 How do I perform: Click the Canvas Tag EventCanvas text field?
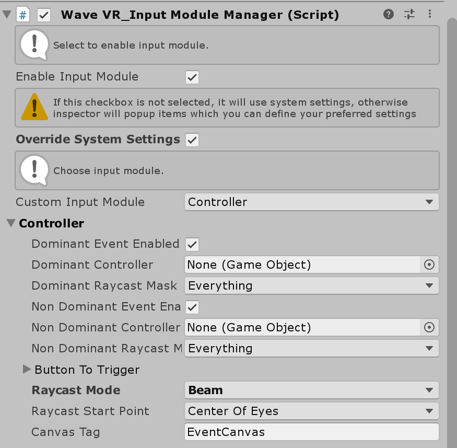pyautogui.click(x=312, y=432)
